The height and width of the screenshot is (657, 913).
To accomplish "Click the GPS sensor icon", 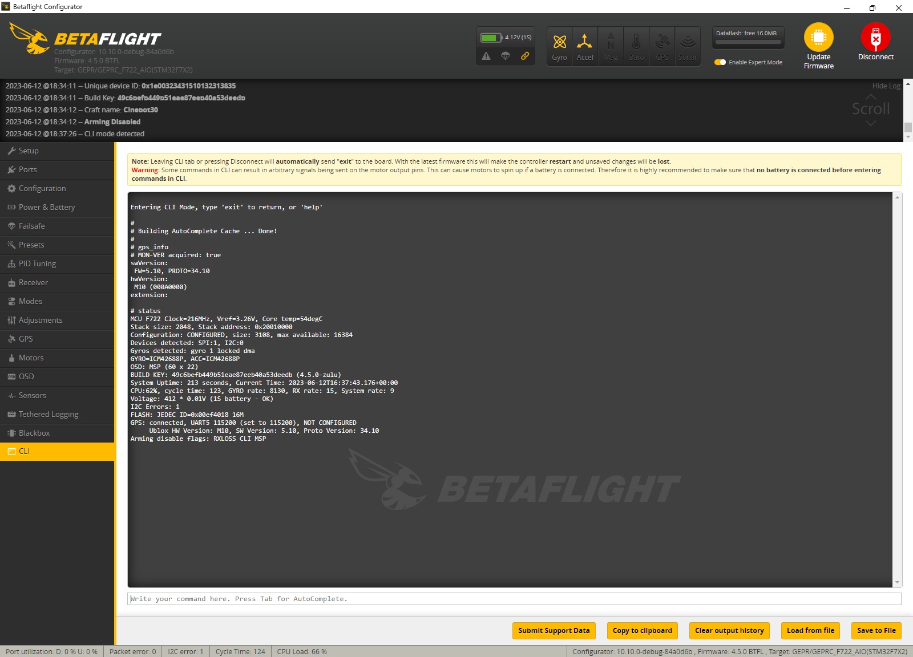I will [662, 46].
